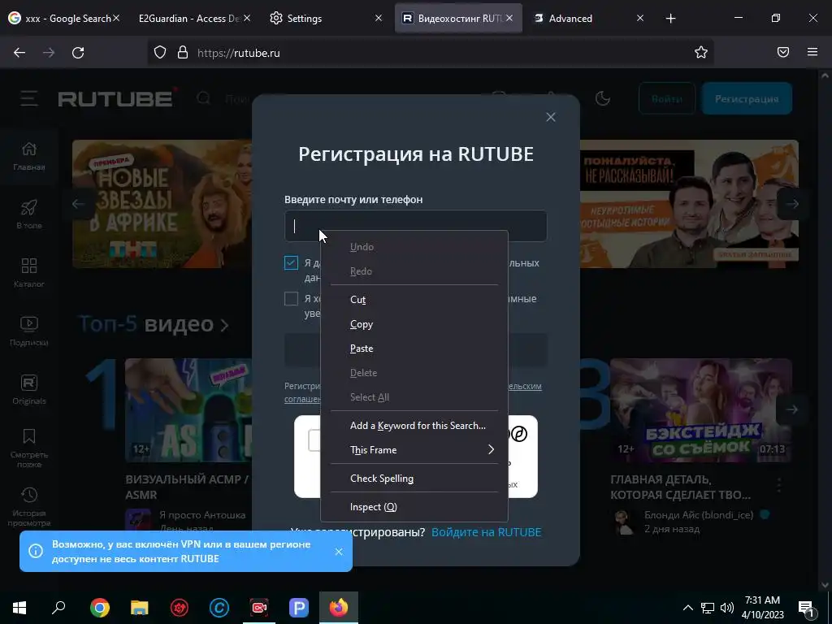Click the Войдите на RUTUBE link
The height and width of the screenshot is (624, 832).
[486, 532]
